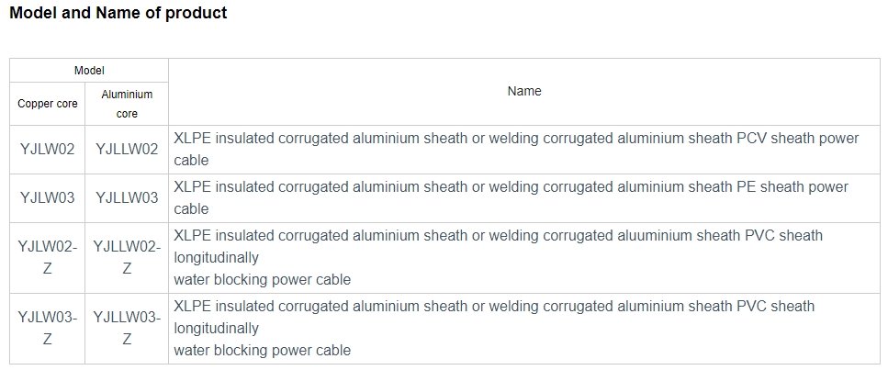
Task: Select the YJLLW03 model cell
Action: 127,198
